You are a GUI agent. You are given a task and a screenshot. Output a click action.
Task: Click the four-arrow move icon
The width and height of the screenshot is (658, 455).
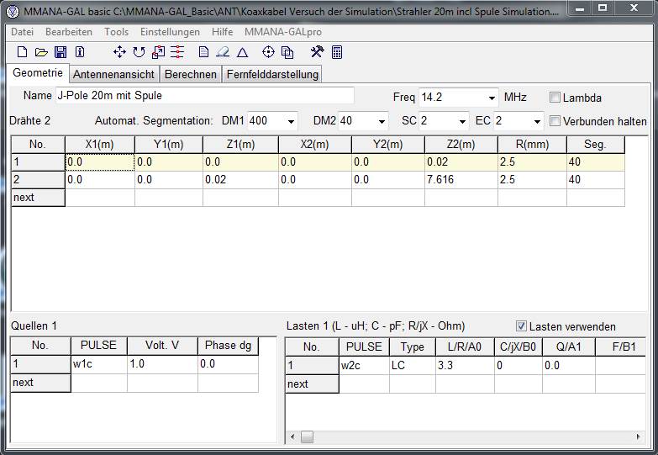click(119, 52)
